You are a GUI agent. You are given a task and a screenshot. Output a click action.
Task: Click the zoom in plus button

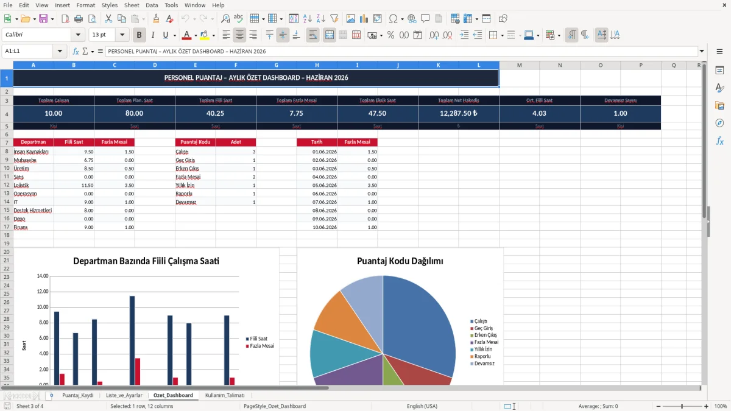[706, 406]
